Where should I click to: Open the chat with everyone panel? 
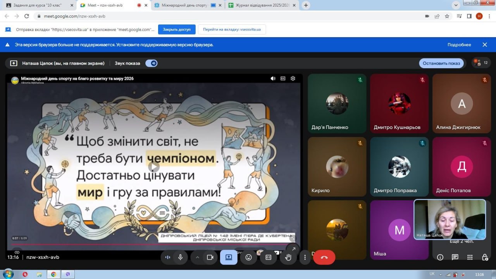[455, 257]
